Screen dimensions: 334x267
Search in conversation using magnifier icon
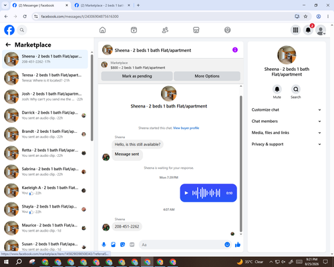click(x=296, y=89)
